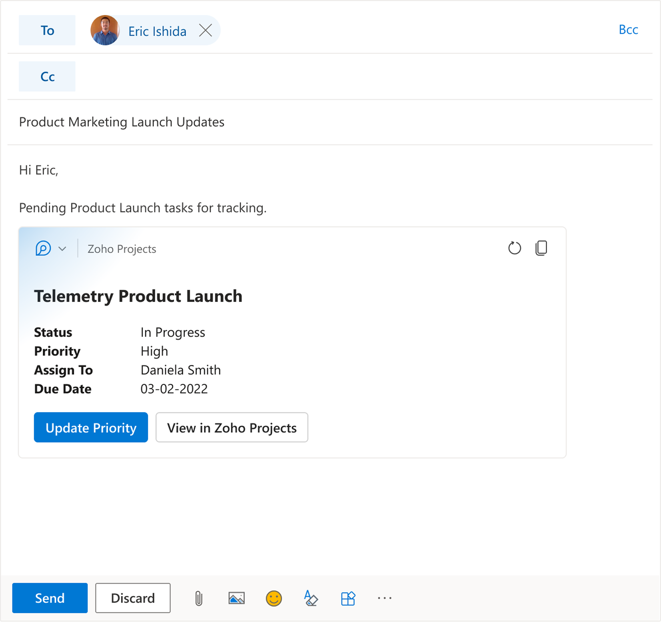Refresh the Zoho Projects card
661x622 pixels.
(515, 248)
